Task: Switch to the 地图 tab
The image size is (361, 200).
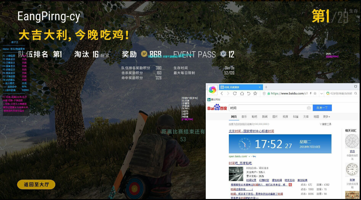Action: tap(316, 117)
